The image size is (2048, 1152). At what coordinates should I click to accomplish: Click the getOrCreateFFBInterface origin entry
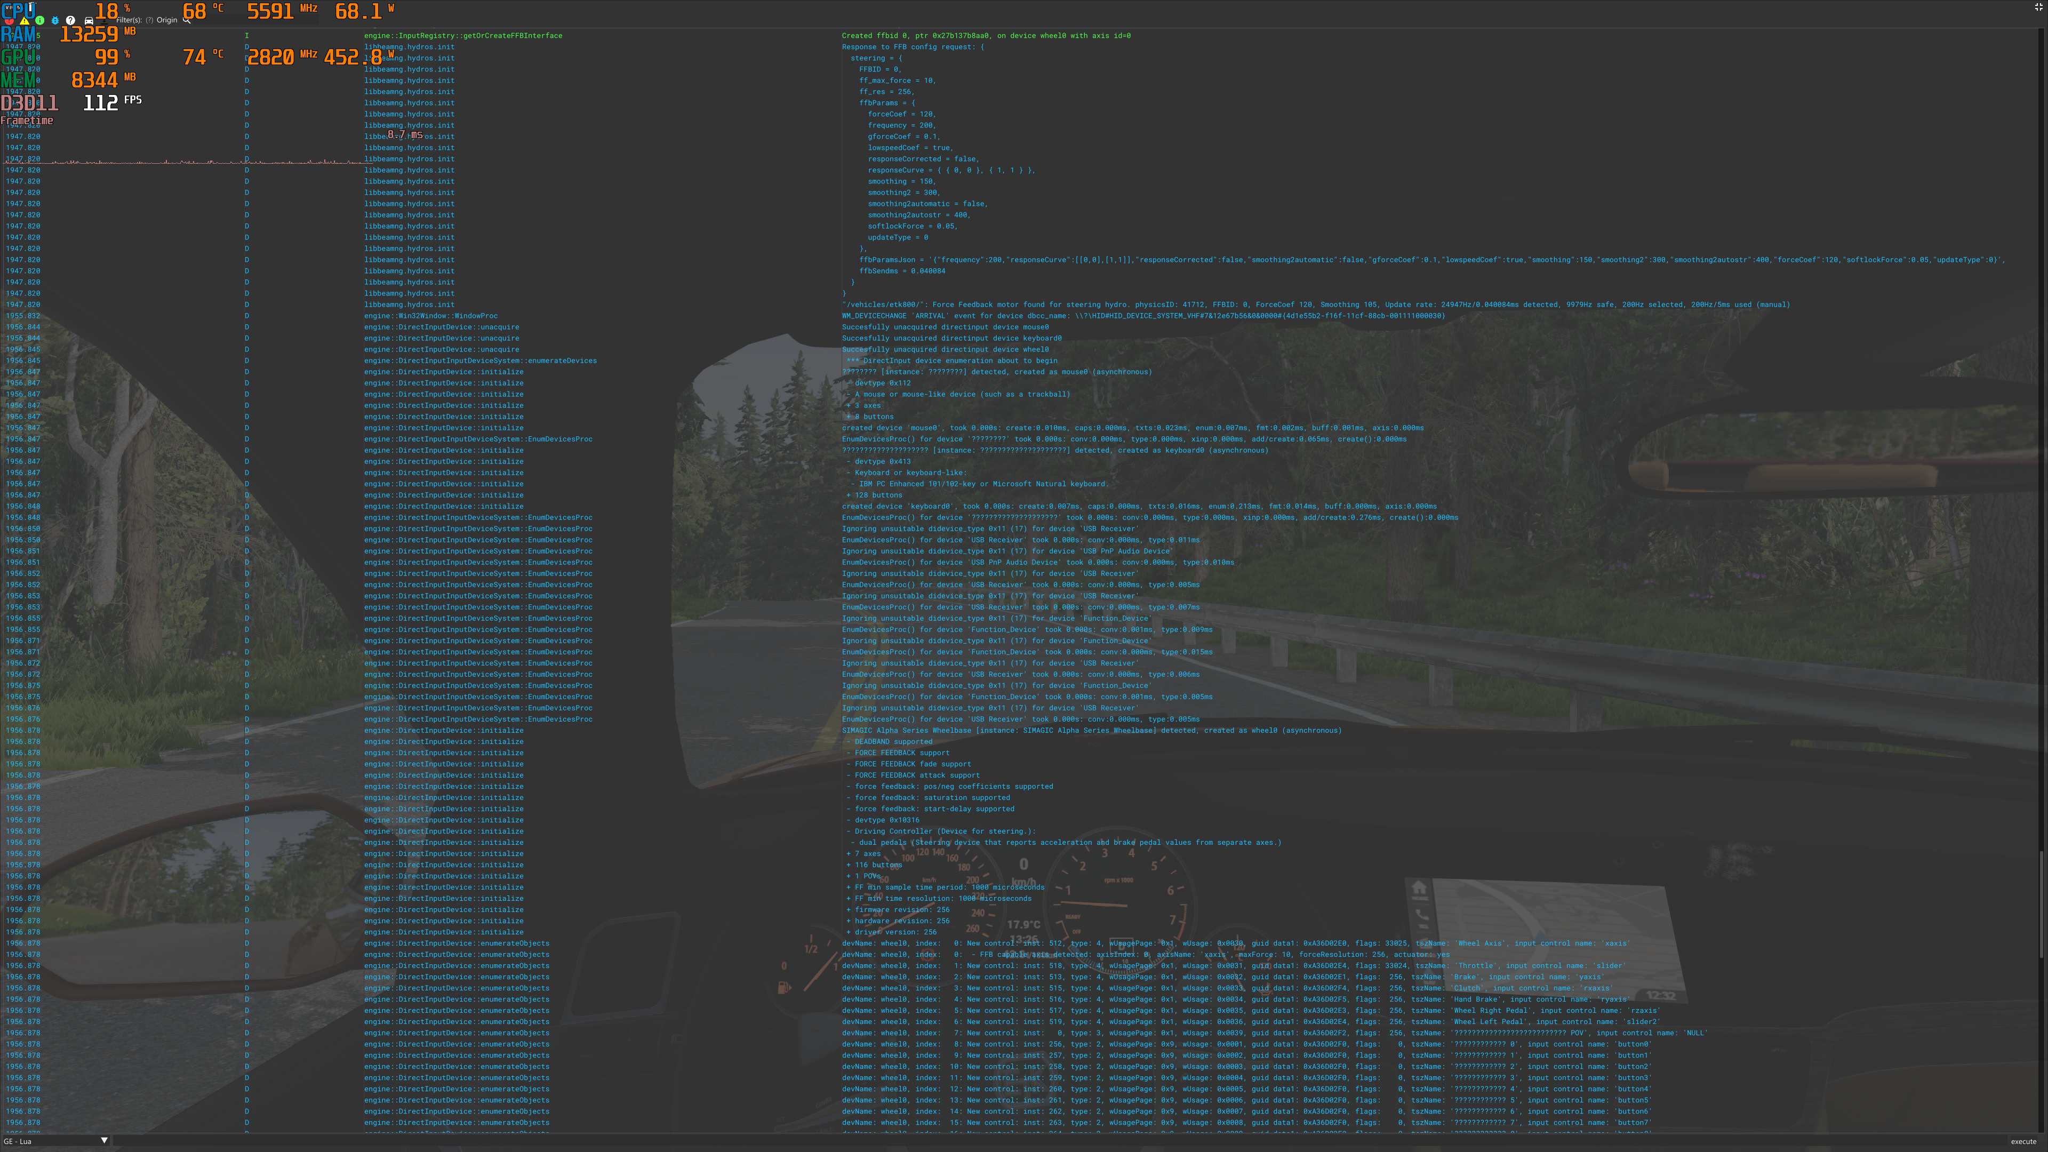463,36
